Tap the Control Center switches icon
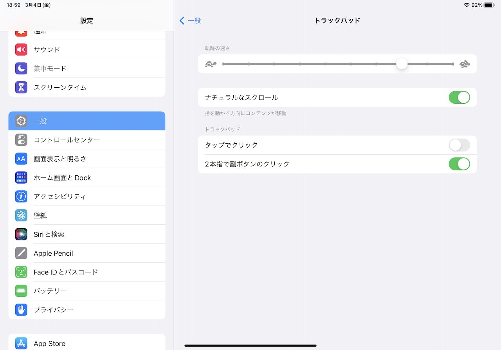 (21, 140)
